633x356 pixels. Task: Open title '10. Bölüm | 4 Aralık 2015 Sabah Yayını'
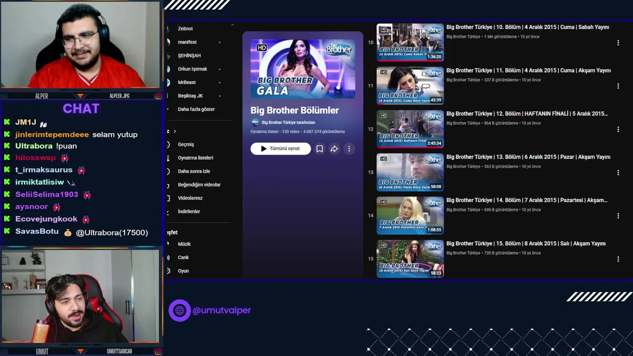tap(528, 27)
